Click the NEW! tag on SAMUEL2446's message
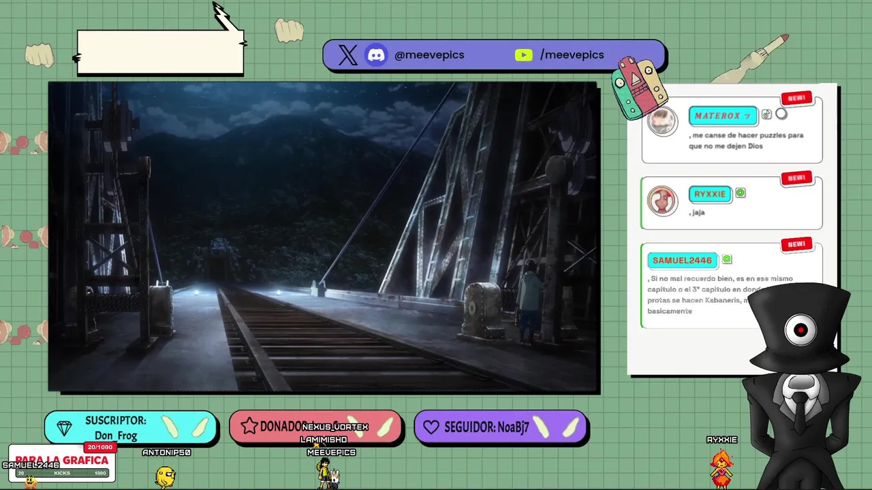Image resolution: width=872 pixels, height=490 pixels. (796, 244)
